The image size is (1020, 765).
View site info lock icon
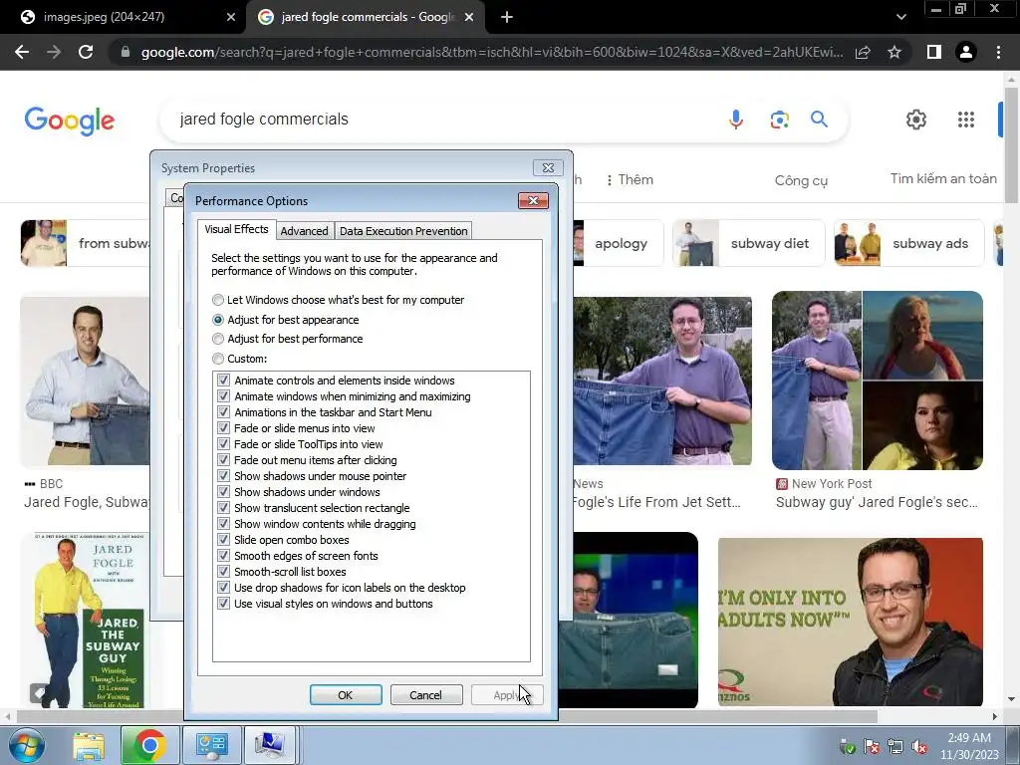point(126,52)
